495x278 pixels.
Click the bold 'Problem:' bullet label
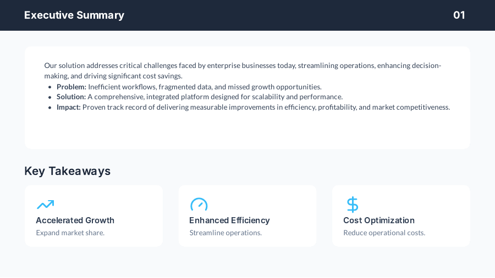coord(71,87)
